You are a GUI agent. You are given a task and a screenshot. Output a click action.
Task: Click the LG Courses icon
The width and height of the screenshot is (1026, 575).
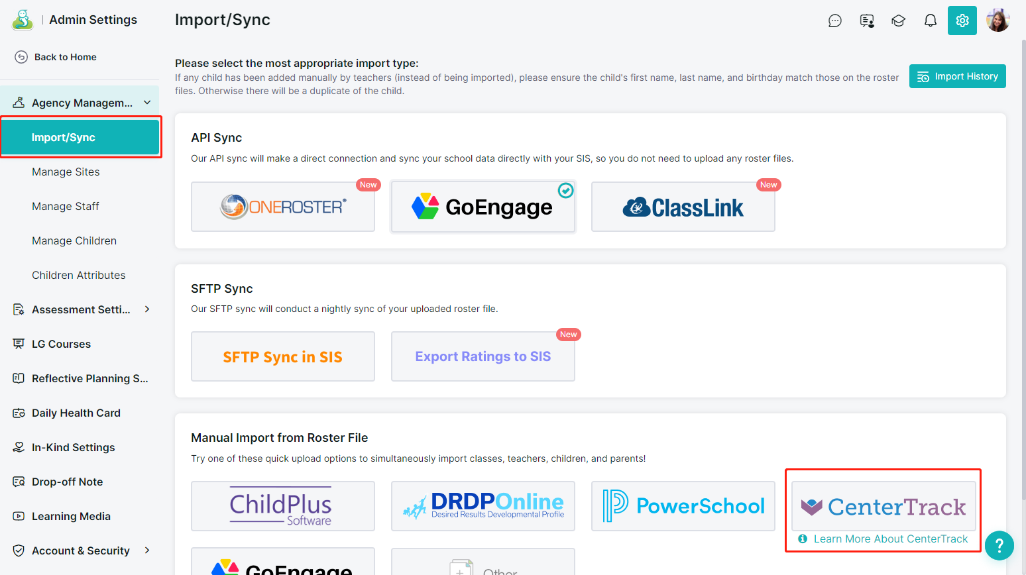coord(19,344)
